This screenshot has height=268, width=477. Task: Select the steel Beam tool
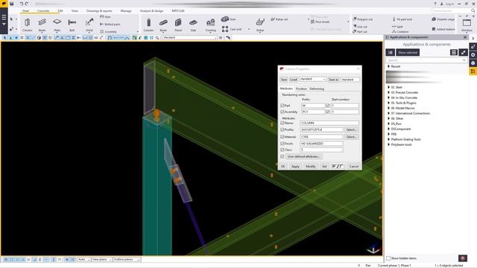click(x=42, y=25)
